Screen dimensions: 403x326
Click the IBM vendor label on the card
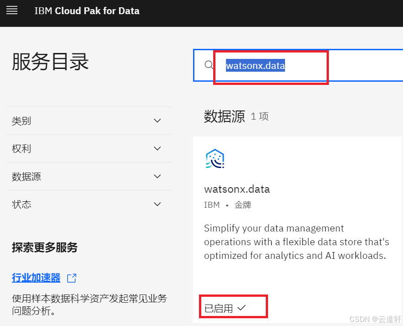tap(212, 205)
